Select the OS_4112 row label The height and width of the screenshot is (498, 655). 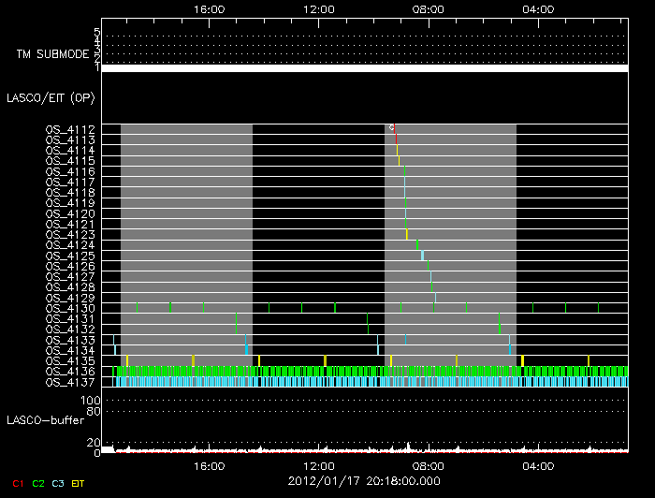pos(70,129)
